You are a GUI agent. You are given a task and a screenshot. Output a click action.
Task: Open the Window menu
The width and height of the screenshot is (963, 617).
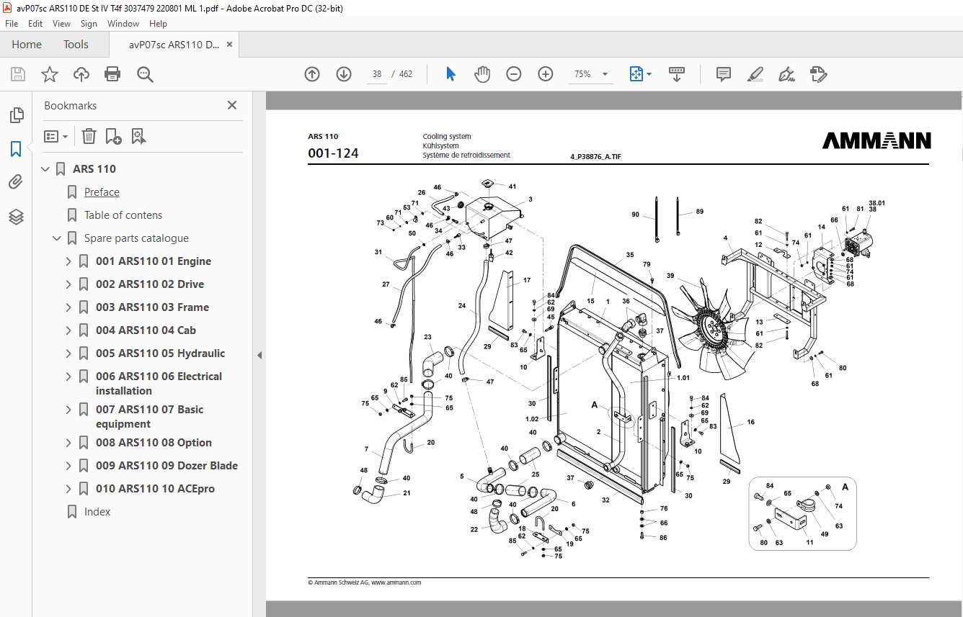click(x=123, y=24)
